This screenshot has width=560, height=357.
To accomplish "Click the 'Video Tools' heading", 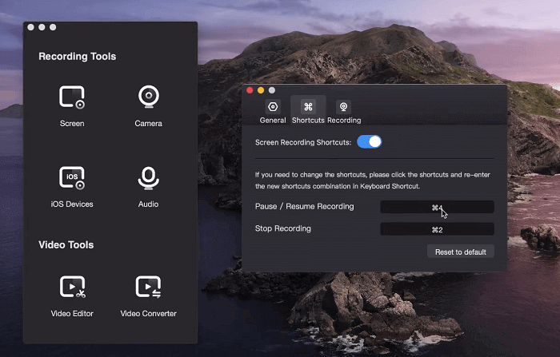I will 66,244.
